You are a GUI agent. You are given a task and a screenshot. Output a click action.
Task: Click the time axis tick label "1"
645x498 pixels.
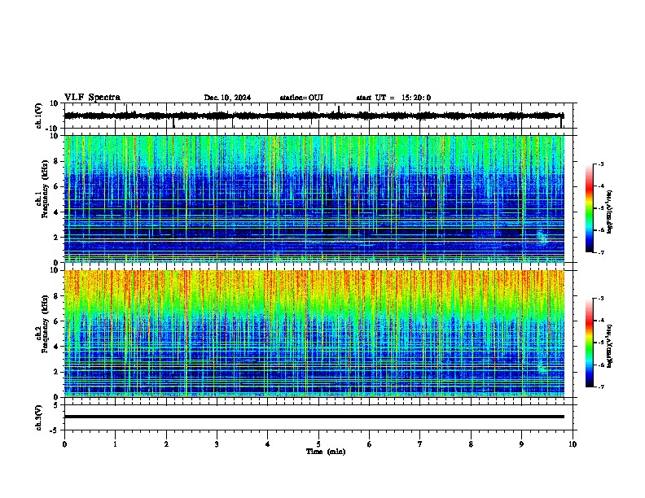pos(115,444)
